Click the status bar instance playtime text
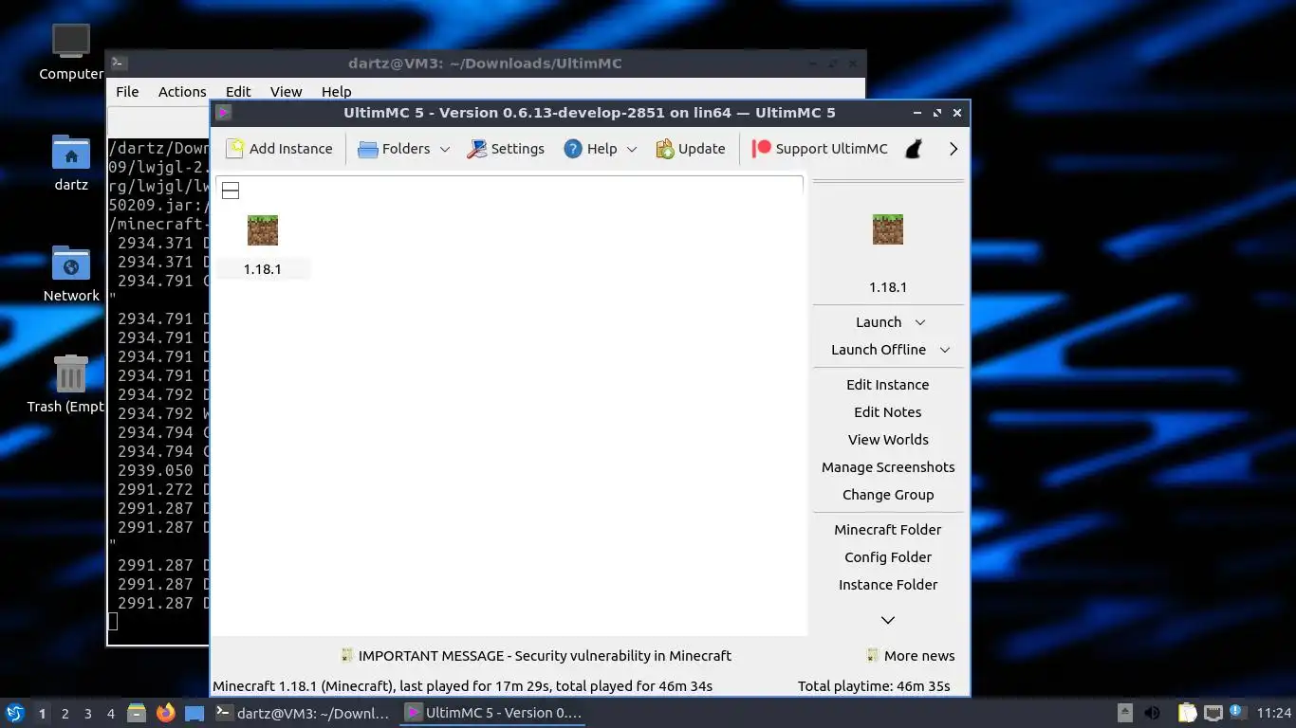This screenshot has height=728, width=1296. 463,686
